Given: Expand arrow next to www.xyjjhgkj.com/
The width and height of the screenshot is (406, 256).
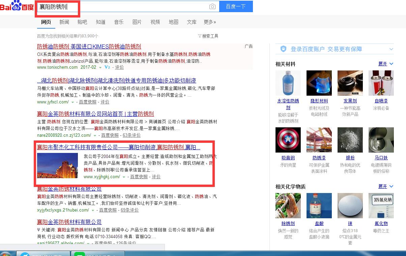Looking at the screenshot, I should [x=124, y=177].
